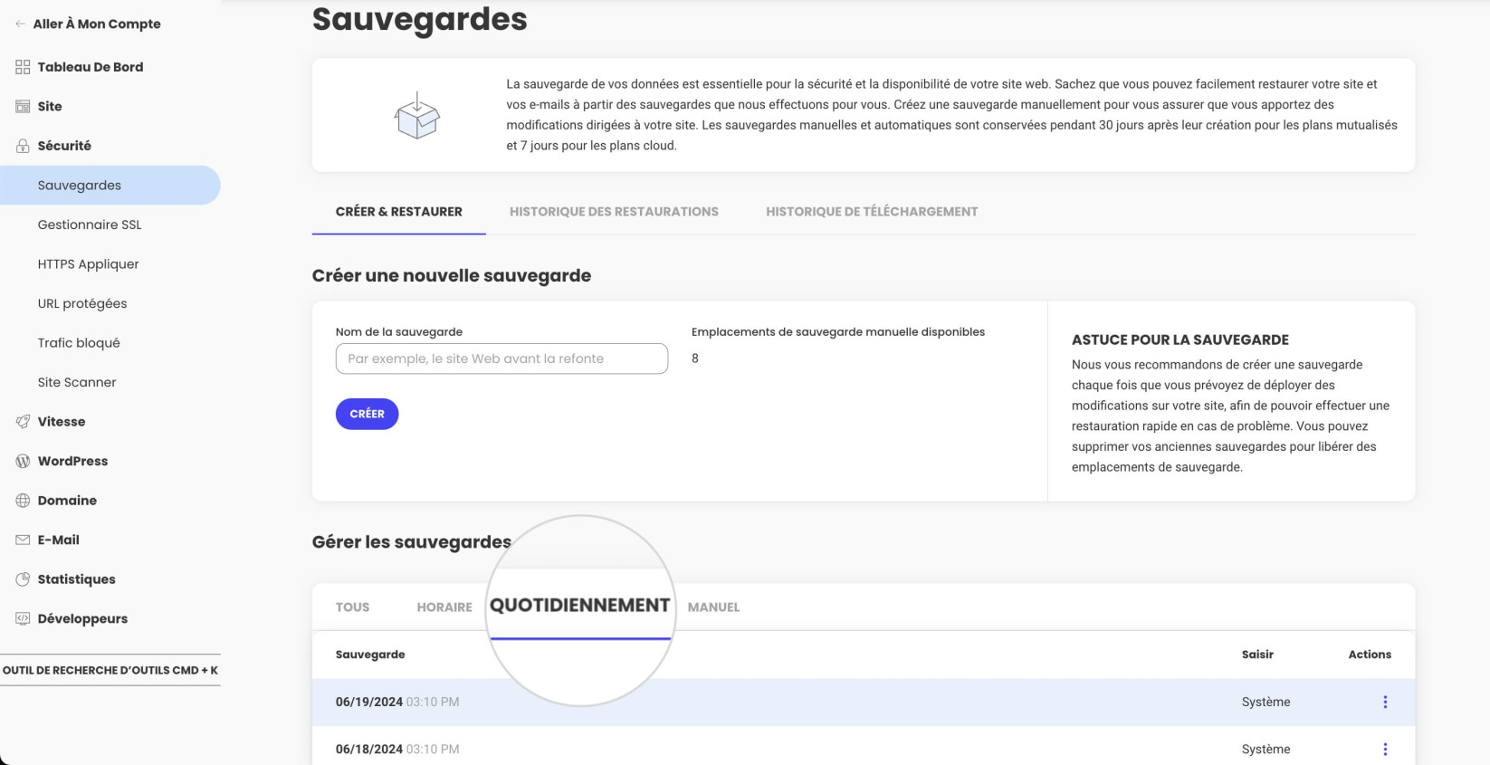Image resolution: width=1490 pixels, height=765 pixels.
Task: Show Manuel backups filter tab
Action: [x=713, y=607]
